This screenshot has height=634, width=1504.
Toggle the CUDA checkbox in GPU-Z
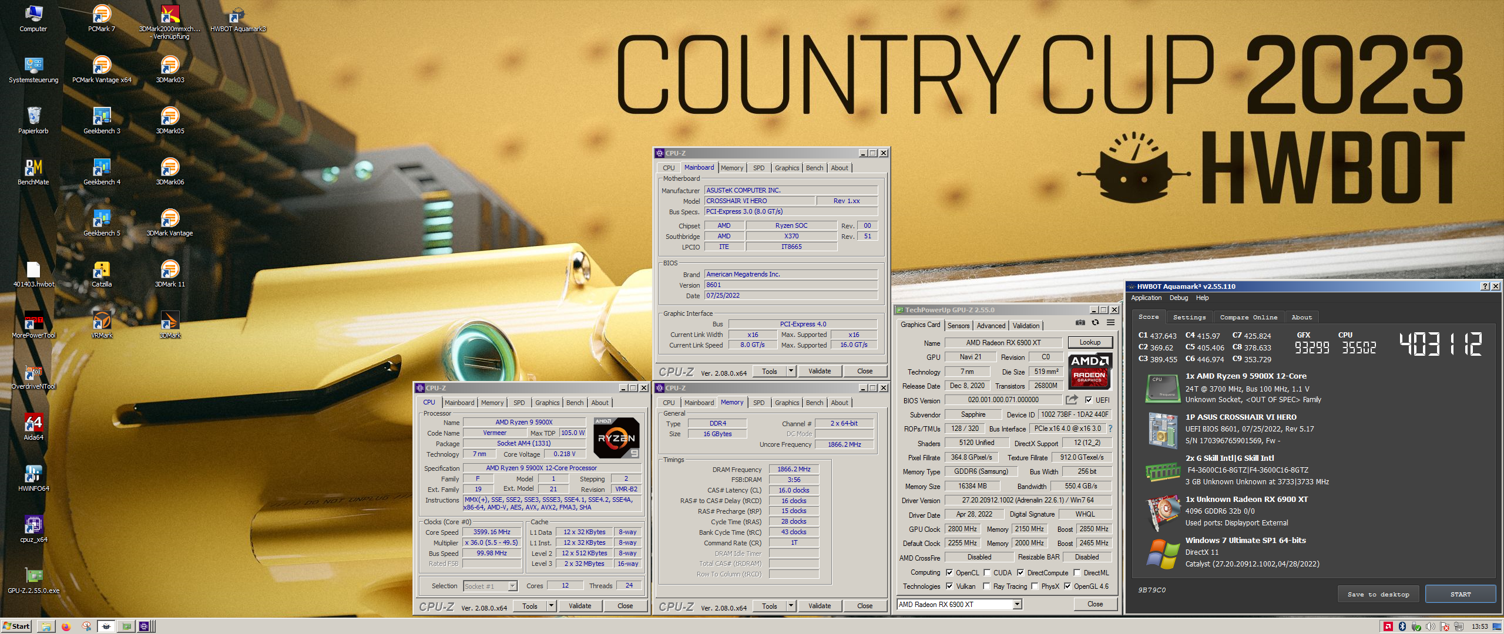coord(987,573)
